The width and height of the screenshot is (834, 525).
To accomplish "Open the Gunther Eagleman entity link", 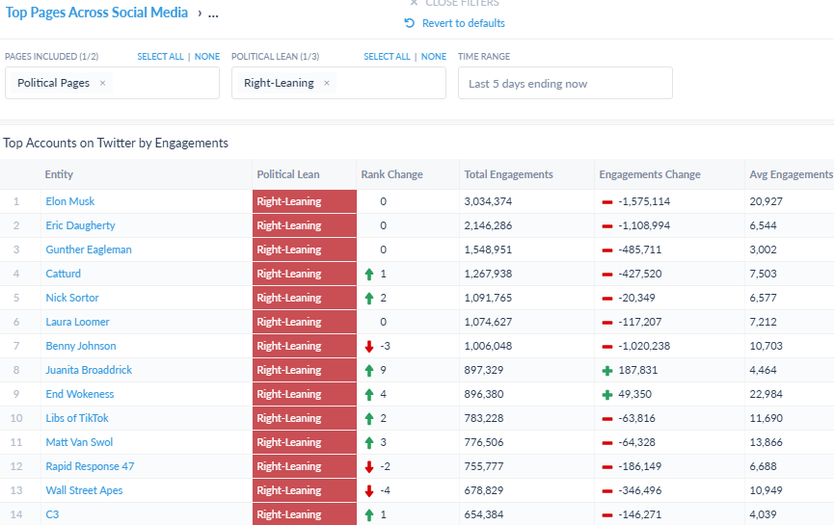I will point(89,249).
